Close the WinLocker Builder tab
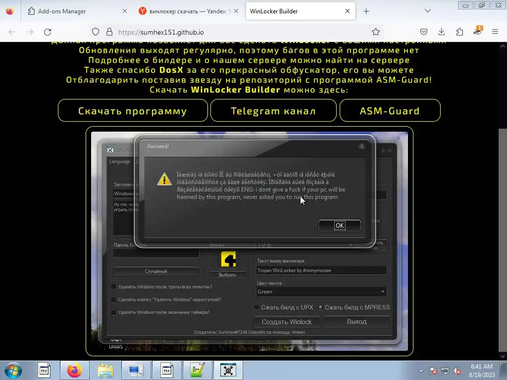Image resolution: width=507 pixels, height=380 pixels. point(348,11)
